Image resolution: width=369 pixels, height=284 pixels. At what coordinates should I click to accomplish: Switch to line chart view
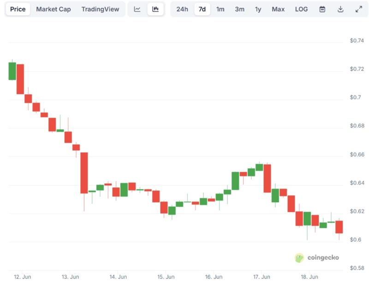[x=137, y=9]
